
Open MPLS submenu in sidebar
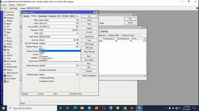point(9,38)
